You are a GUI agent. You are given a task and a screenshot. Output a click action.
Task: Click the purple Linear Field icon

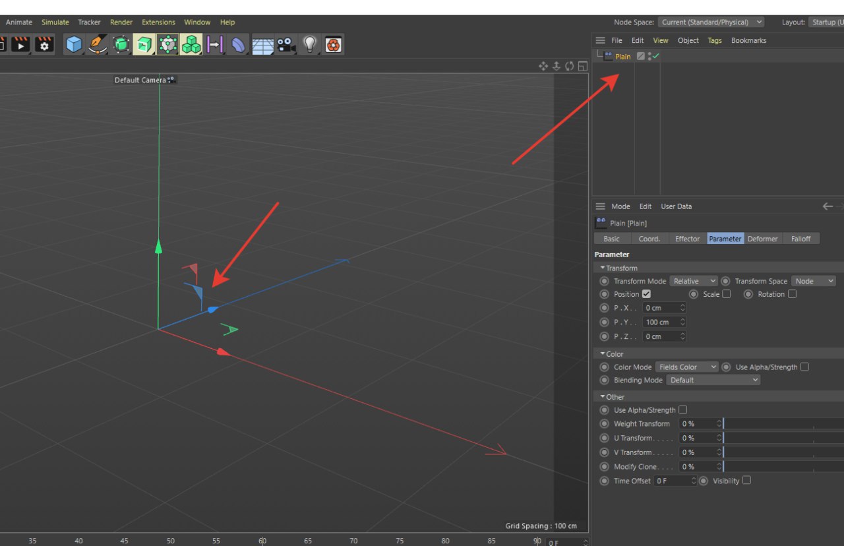214,44
